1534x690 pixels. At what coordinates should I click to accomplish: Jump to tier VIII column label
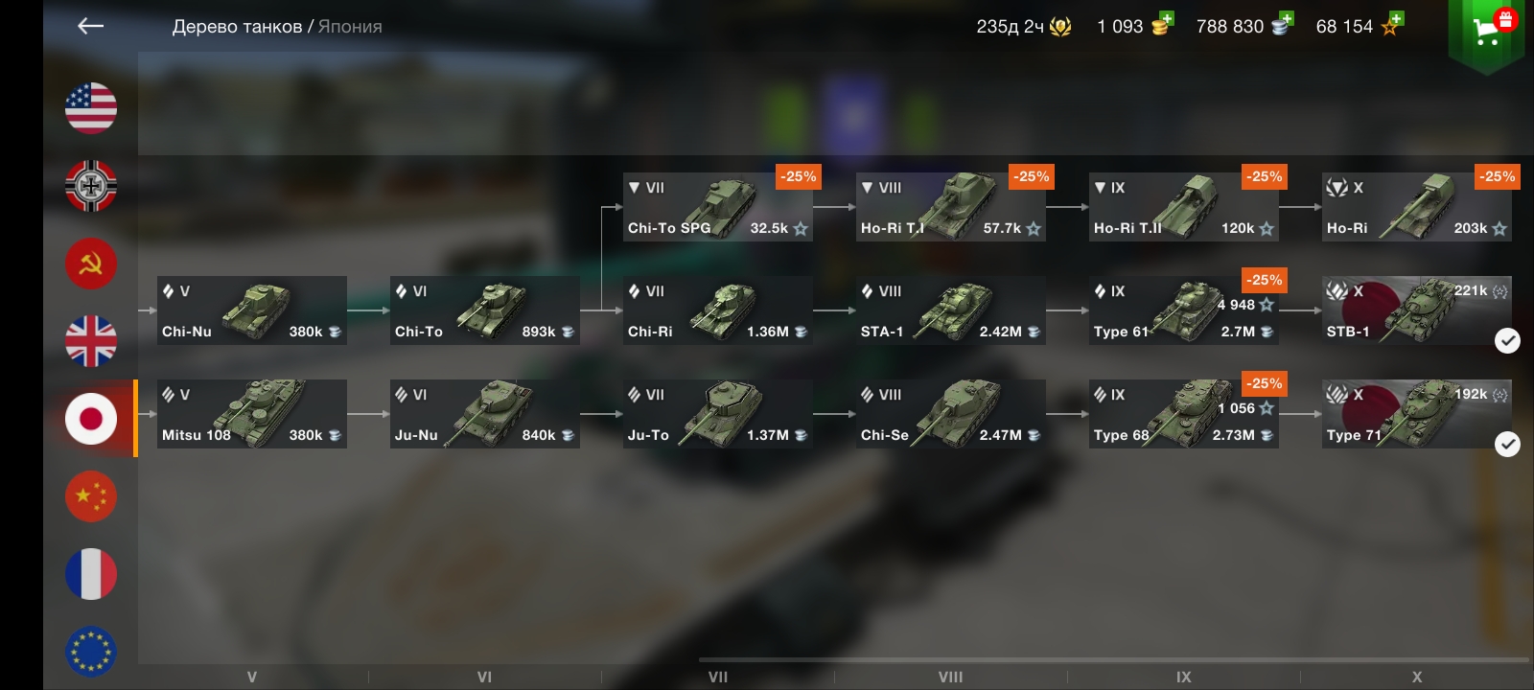point(950,677)
